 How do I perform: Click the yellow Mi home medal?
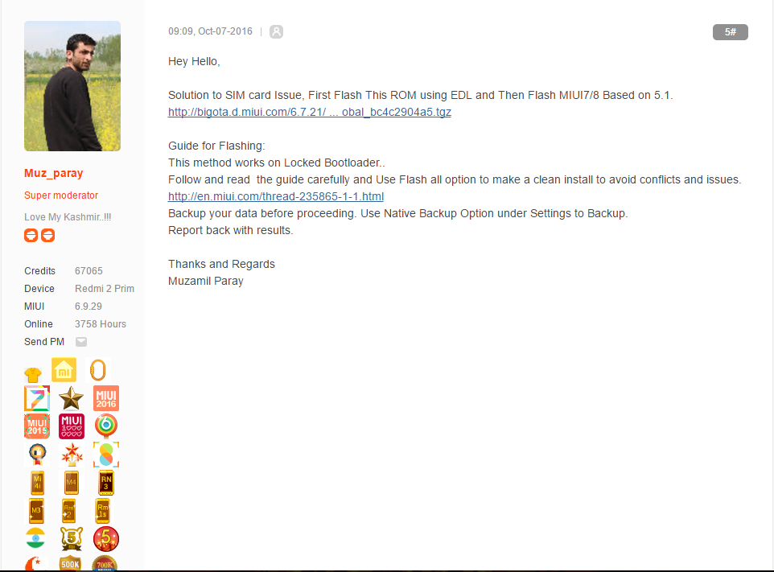[x=64, y=369]
